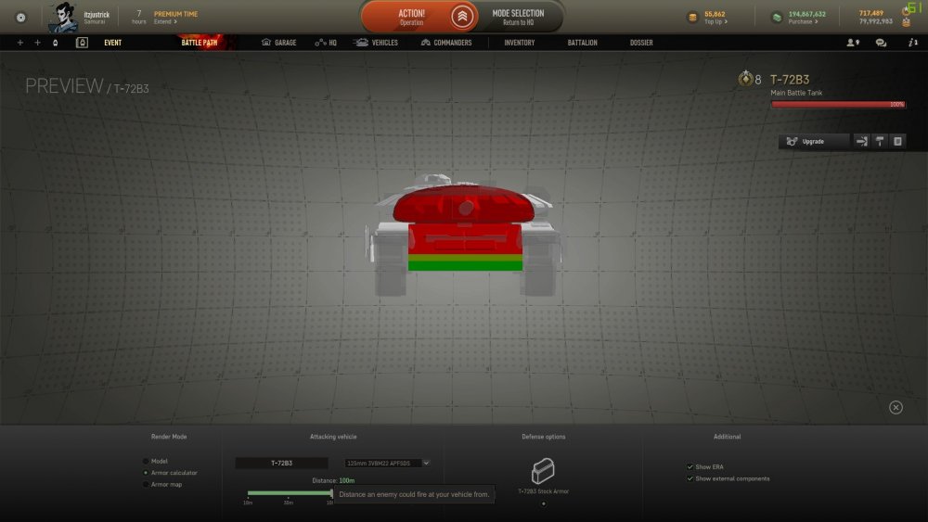Screen dimensions: 928x522
Task: Click the tier 8 medal icon
Action: [x=745, y=79]
